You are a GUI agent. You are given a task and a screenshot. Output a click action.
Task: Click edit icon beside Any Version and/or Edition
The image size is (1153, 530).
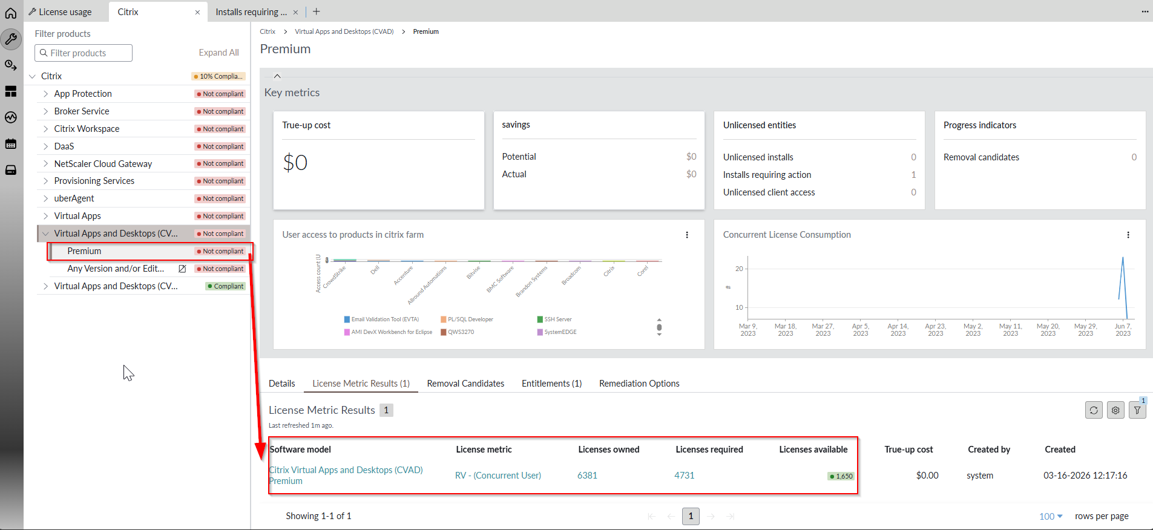point(182,269)
